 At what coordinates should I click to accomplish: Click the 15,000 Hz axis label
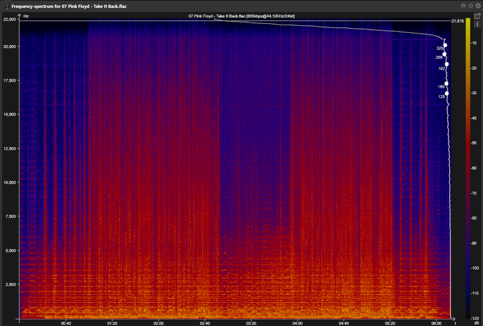tap(9, 114)
